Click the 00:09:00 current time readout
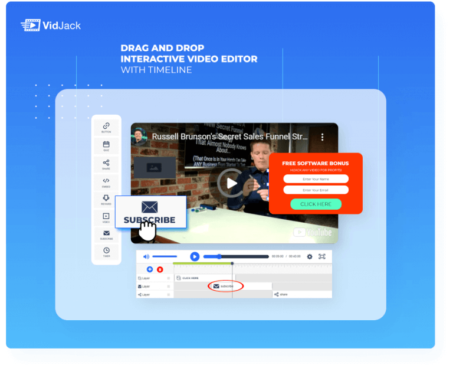Image resolution: width=453 pixels, height=371 pixels. (277, 256)
